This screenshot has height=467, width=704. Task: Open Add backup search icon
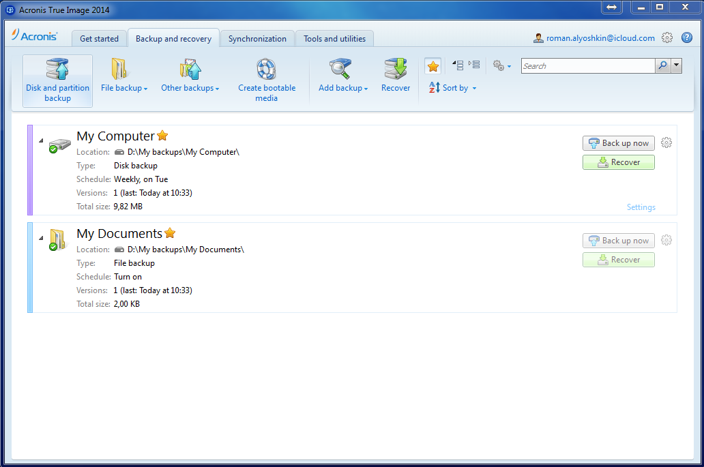[340, 69]
